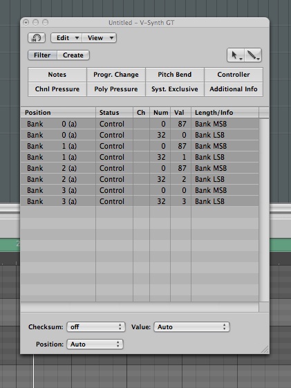The height and width of the screenshot is (388, 291).
Task: Switch to Create mode
Action: 73,55
